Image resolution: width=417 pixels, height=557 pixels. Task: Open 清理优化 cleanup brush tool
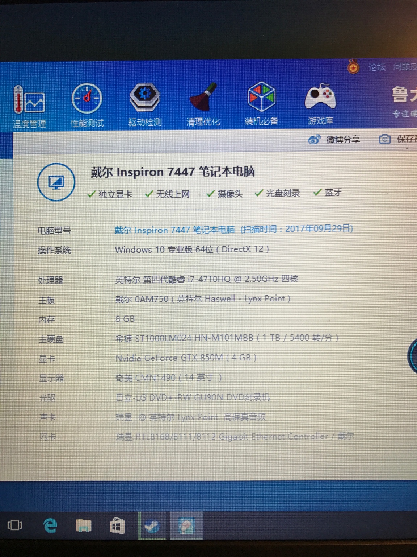coord(203,104)
